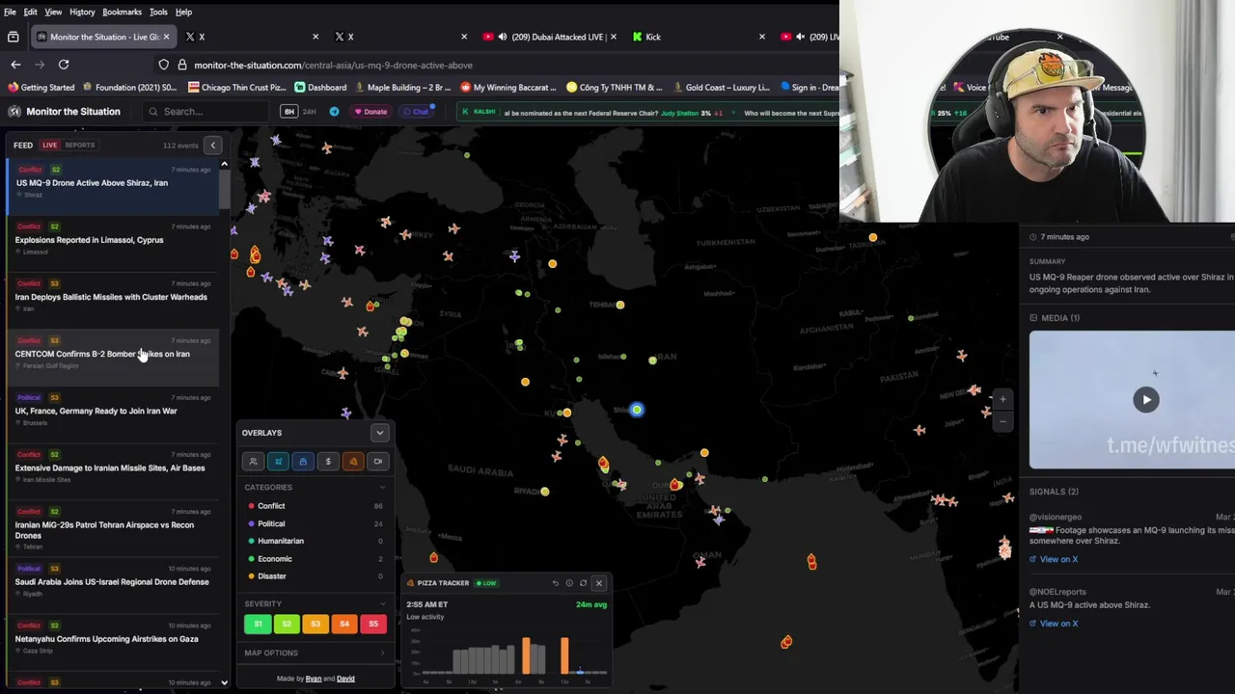
Task: Play the MQ-9 media video
Action: [1146, 400]
